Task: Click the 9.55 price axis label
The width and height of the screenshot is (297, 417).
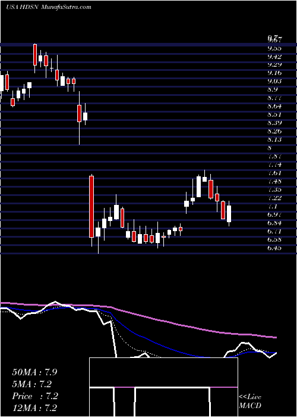Action: click(x=274, y=48)
